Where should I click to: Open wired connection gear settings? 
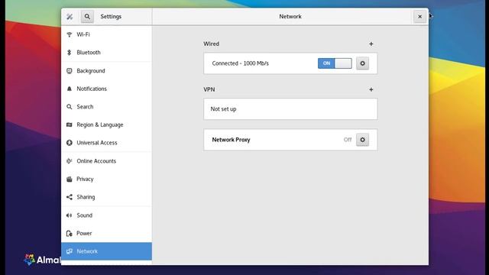point(362,63)
